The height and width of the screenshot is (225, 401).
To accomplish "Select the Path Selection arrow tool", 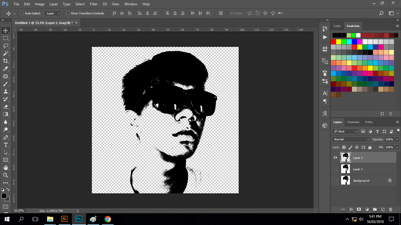I will [6, 152].
